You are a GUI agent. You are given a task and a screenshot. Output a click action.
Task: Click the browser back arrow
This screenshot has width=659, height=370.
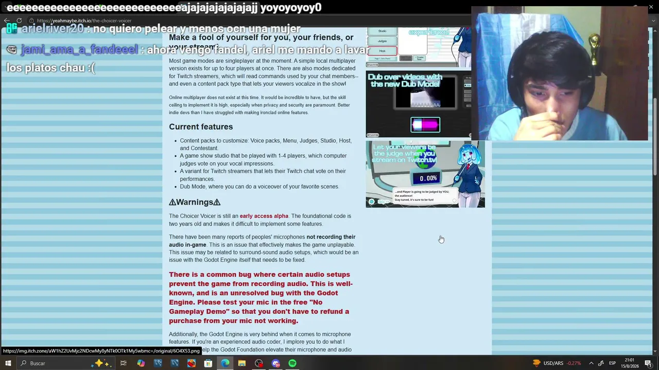coord(7,21)
